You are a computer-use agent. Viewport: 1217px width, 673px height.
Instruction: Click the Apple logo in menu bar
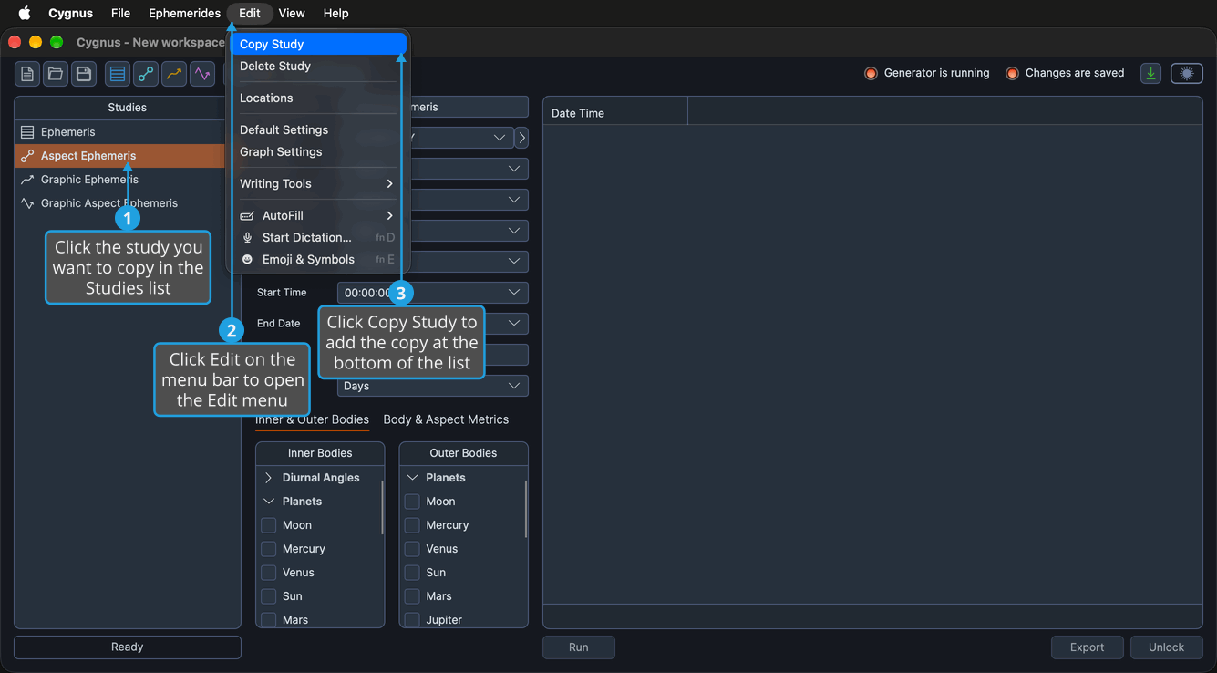click(25, 13)
